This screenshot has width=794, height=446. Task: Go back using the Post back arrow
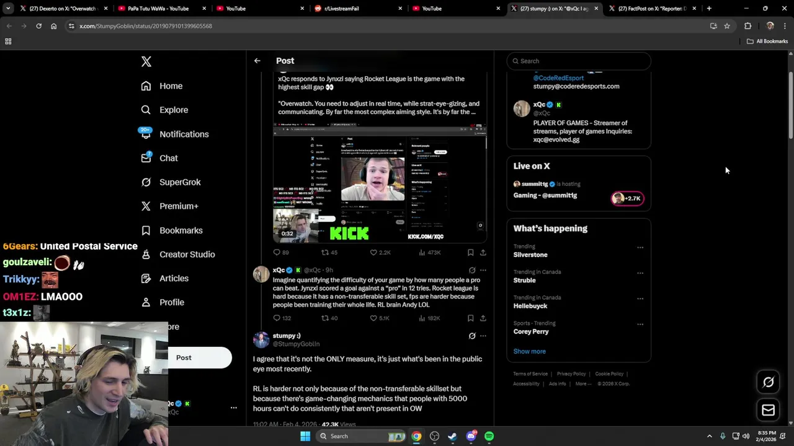point(257,61)
